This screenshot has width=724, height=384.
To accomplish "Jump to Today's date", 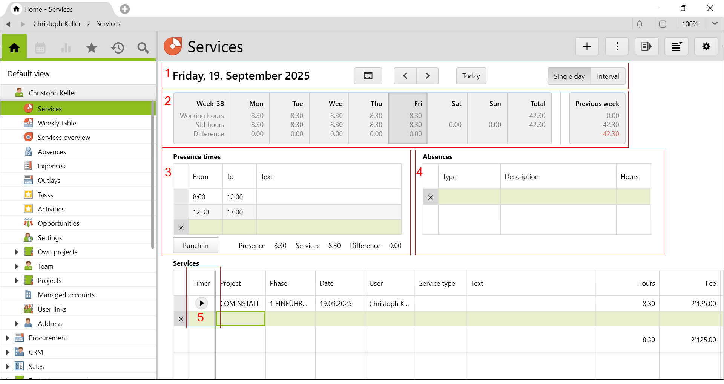I will [471, 76].
